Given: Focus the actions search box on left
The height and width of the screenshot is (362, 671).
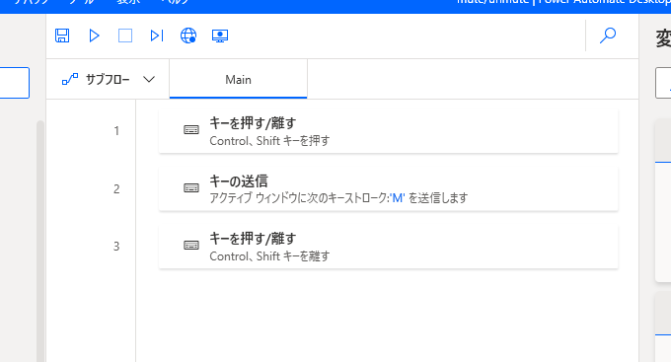Looking at the screenshot, I should [15, 83].
